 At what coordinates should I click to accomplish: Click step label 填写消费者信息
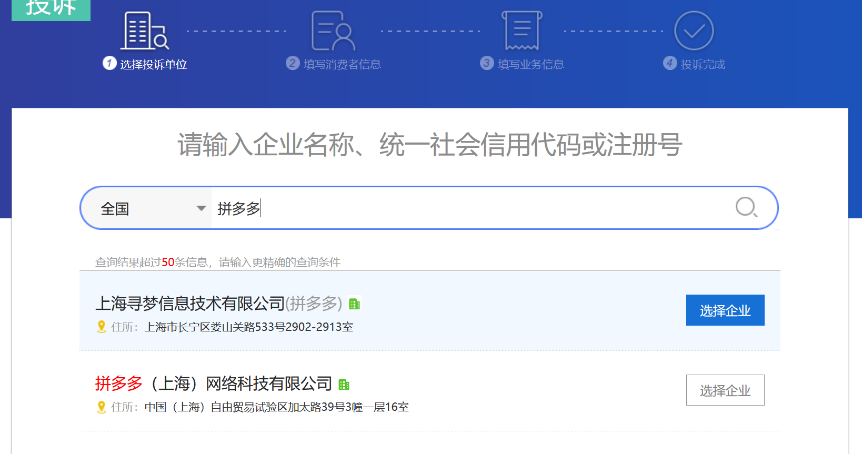click(342, 64)
